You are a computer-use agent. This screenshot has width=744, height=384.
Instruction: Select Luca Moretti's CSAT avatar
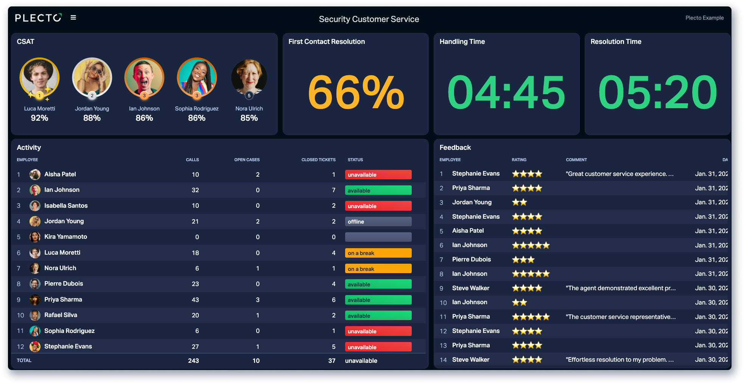tap(39, 78)
